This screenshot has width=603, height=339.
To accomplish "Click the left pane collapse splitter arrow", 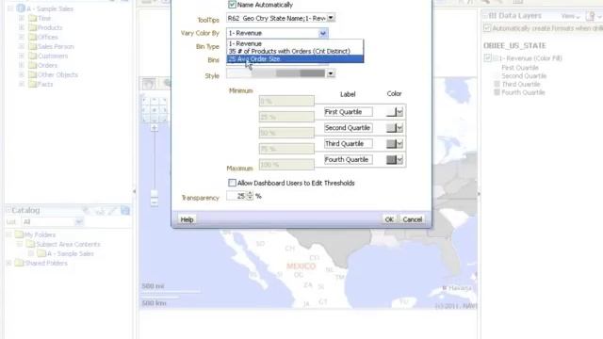I will point(134,191).
